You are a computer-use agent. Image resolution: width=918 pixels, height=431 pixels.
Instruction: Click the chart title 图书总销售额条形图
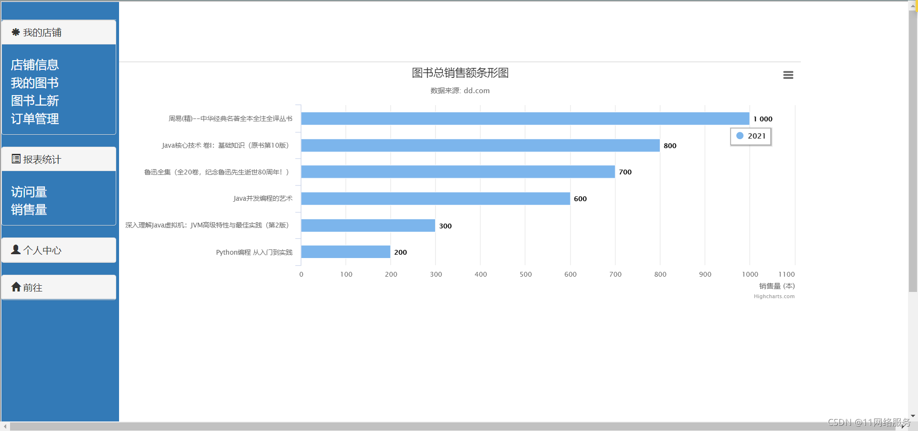tap(460, 73)
